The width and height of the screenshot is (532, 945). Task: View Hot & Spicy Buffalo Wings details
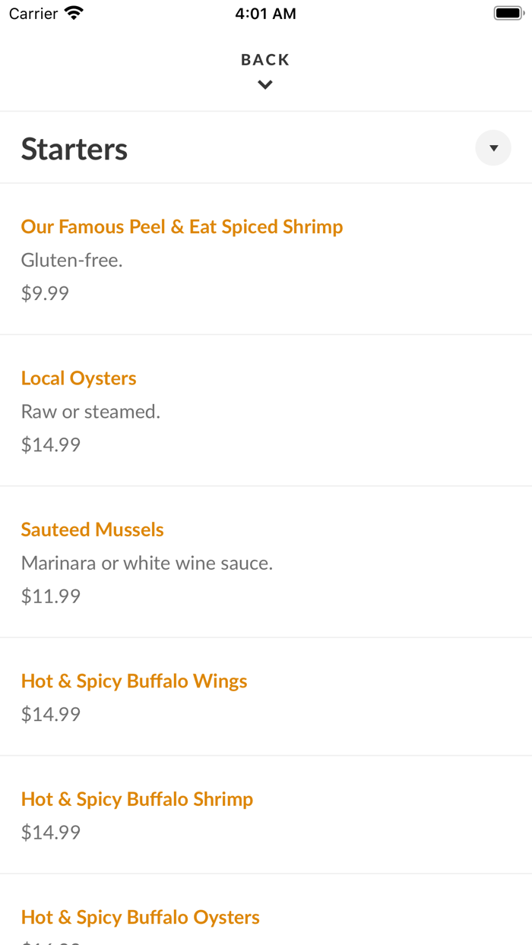(x=134, y=681)
